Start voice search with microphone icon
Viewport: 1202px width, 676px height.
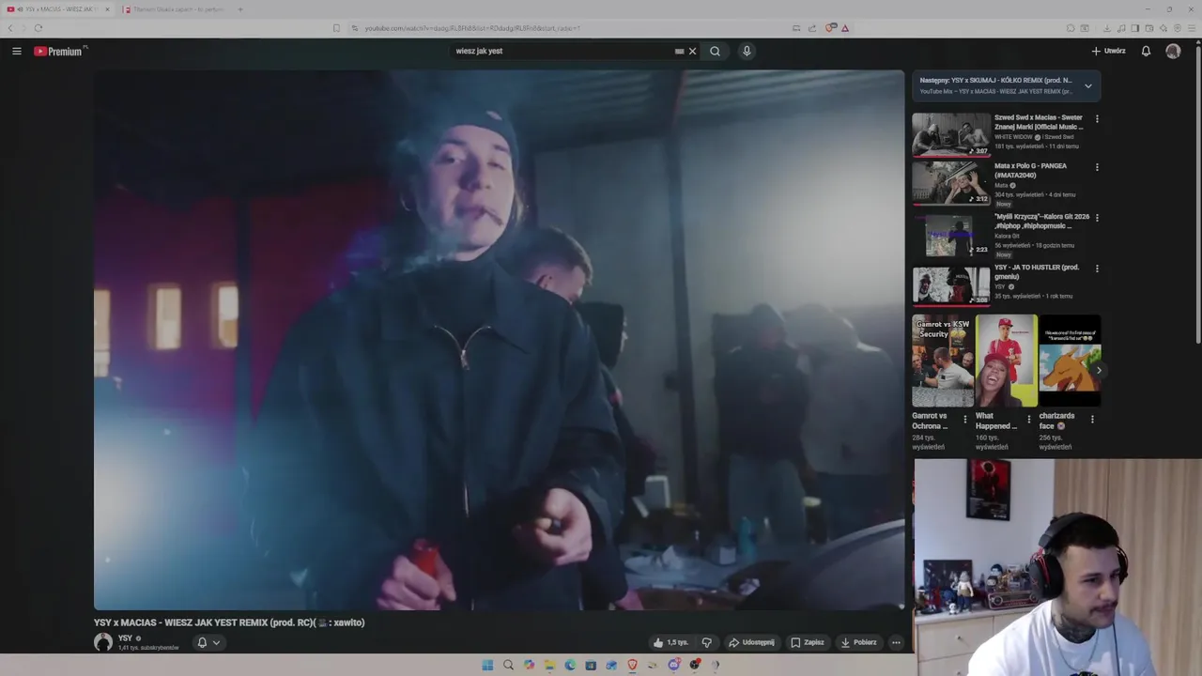(x=747, y=52)
